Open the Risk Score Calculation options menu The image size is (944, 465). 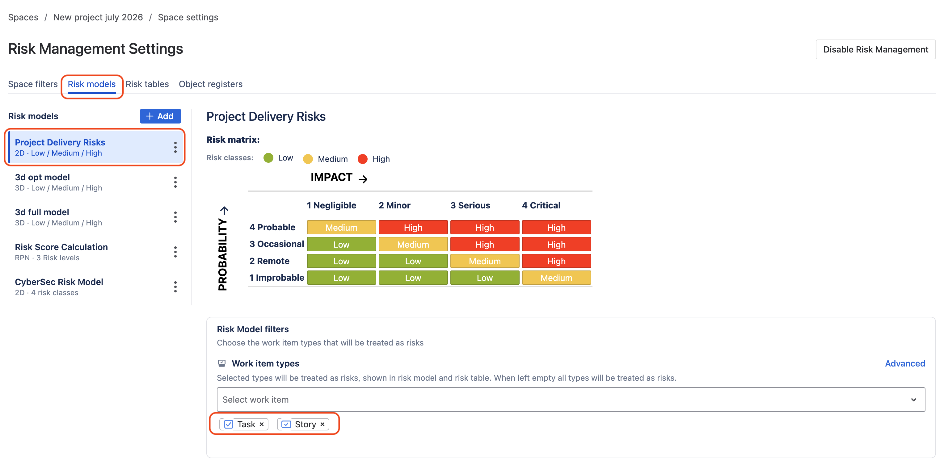pyautogui.click(x=175, y=252)
